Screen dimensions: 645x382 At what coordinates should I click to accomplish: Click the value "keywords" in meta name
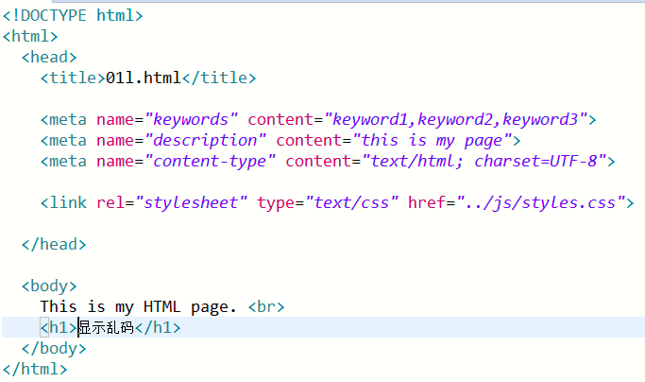pos(192,120)
